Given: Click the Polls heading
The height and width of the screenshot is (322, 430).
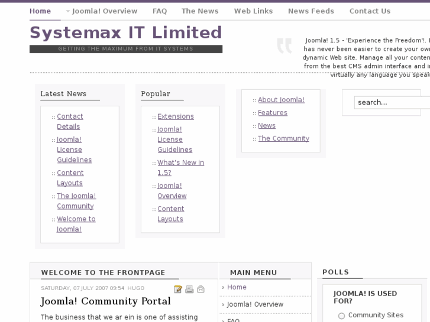Looking at the screenshot, I should [x=336, y=272].
